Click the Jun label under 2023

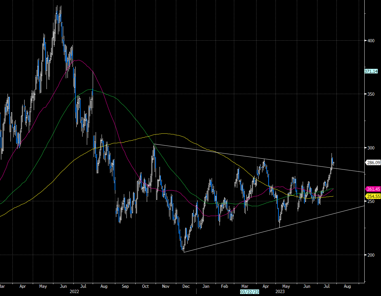point(307,286)
